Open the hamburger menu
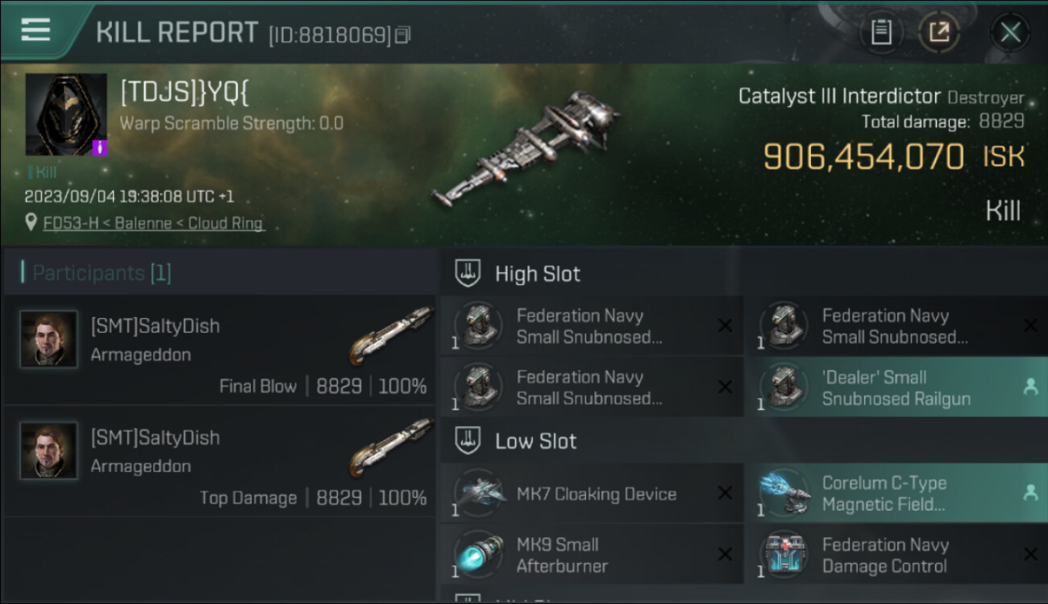 35,30
